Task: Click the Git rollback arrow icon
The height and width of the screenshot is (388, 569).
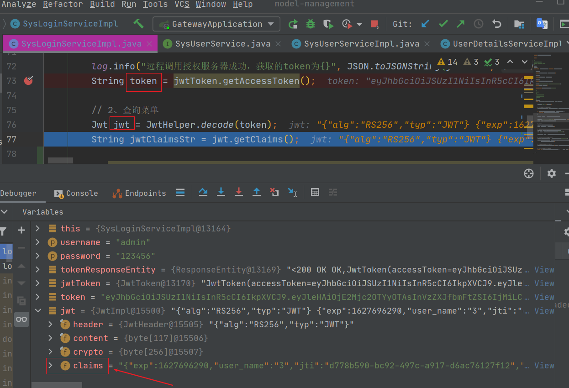Action: [496, 24]
